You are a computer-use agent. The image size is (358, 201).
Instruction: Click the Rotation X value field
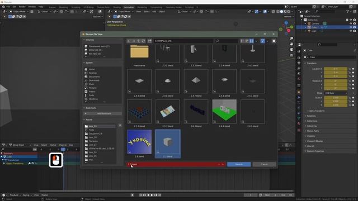[x=336, y=81]
